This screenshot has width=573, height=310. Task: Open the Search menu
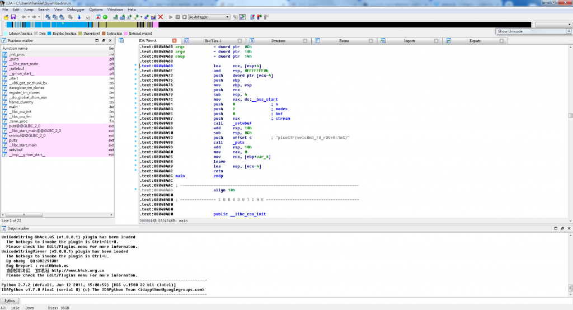click(44, 10)
